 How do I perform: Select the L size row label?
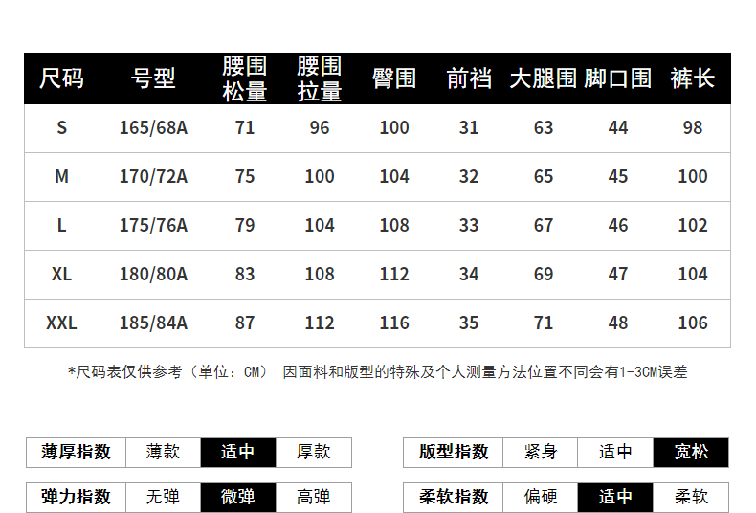point(61,225)
